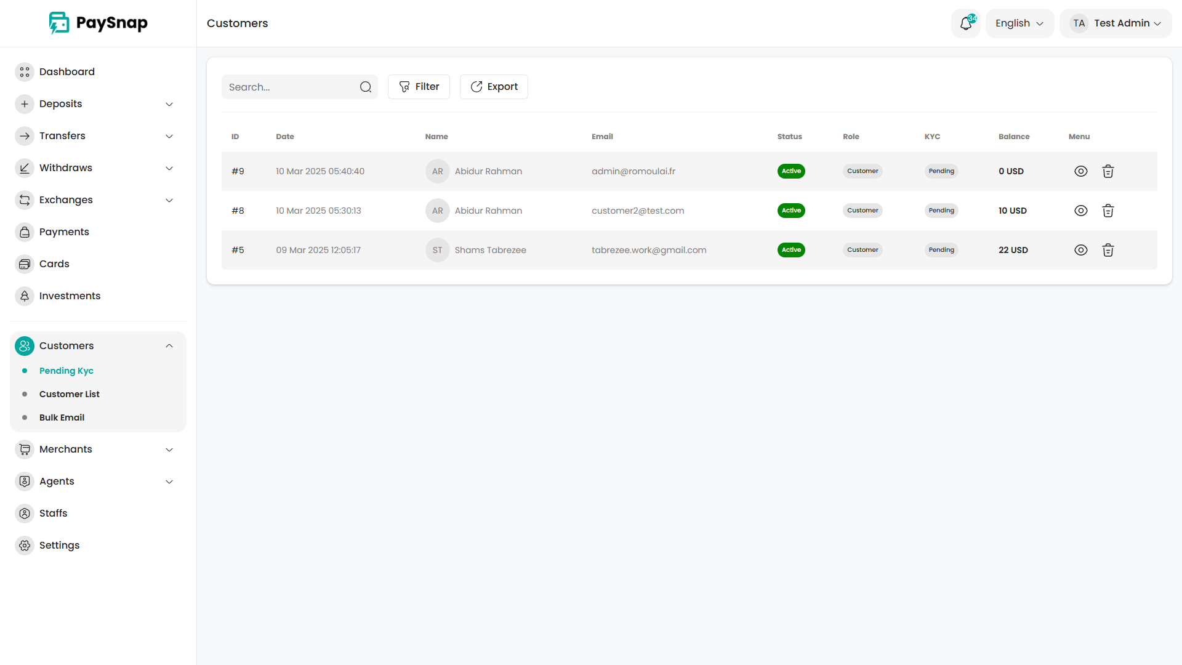The image size is (1182, 665).
Task: Click the notification bell icon
Action: tap(965, 23)
